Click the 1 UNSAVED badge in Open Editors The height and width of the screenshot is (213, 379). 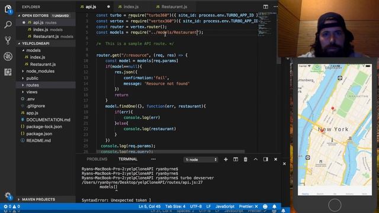point(60,16)
